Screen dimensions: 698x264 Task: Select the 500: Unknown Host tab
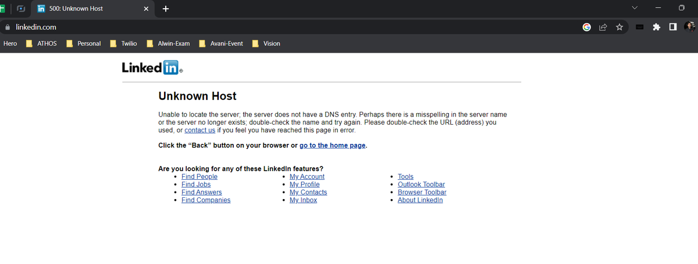click(93, 9)
